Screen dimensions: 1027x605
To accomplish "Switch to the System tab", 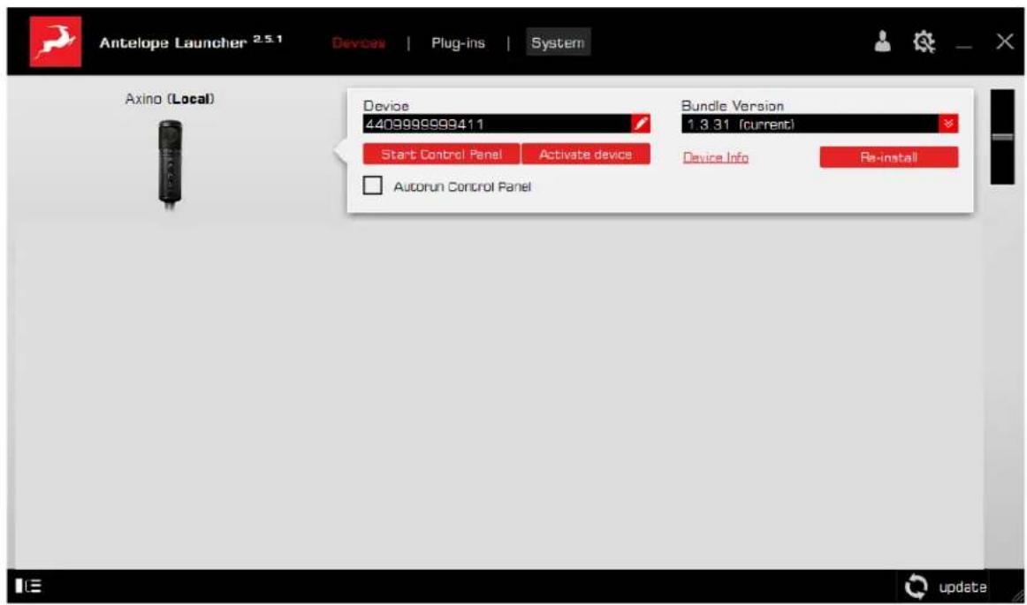I will tap(558, 42).
